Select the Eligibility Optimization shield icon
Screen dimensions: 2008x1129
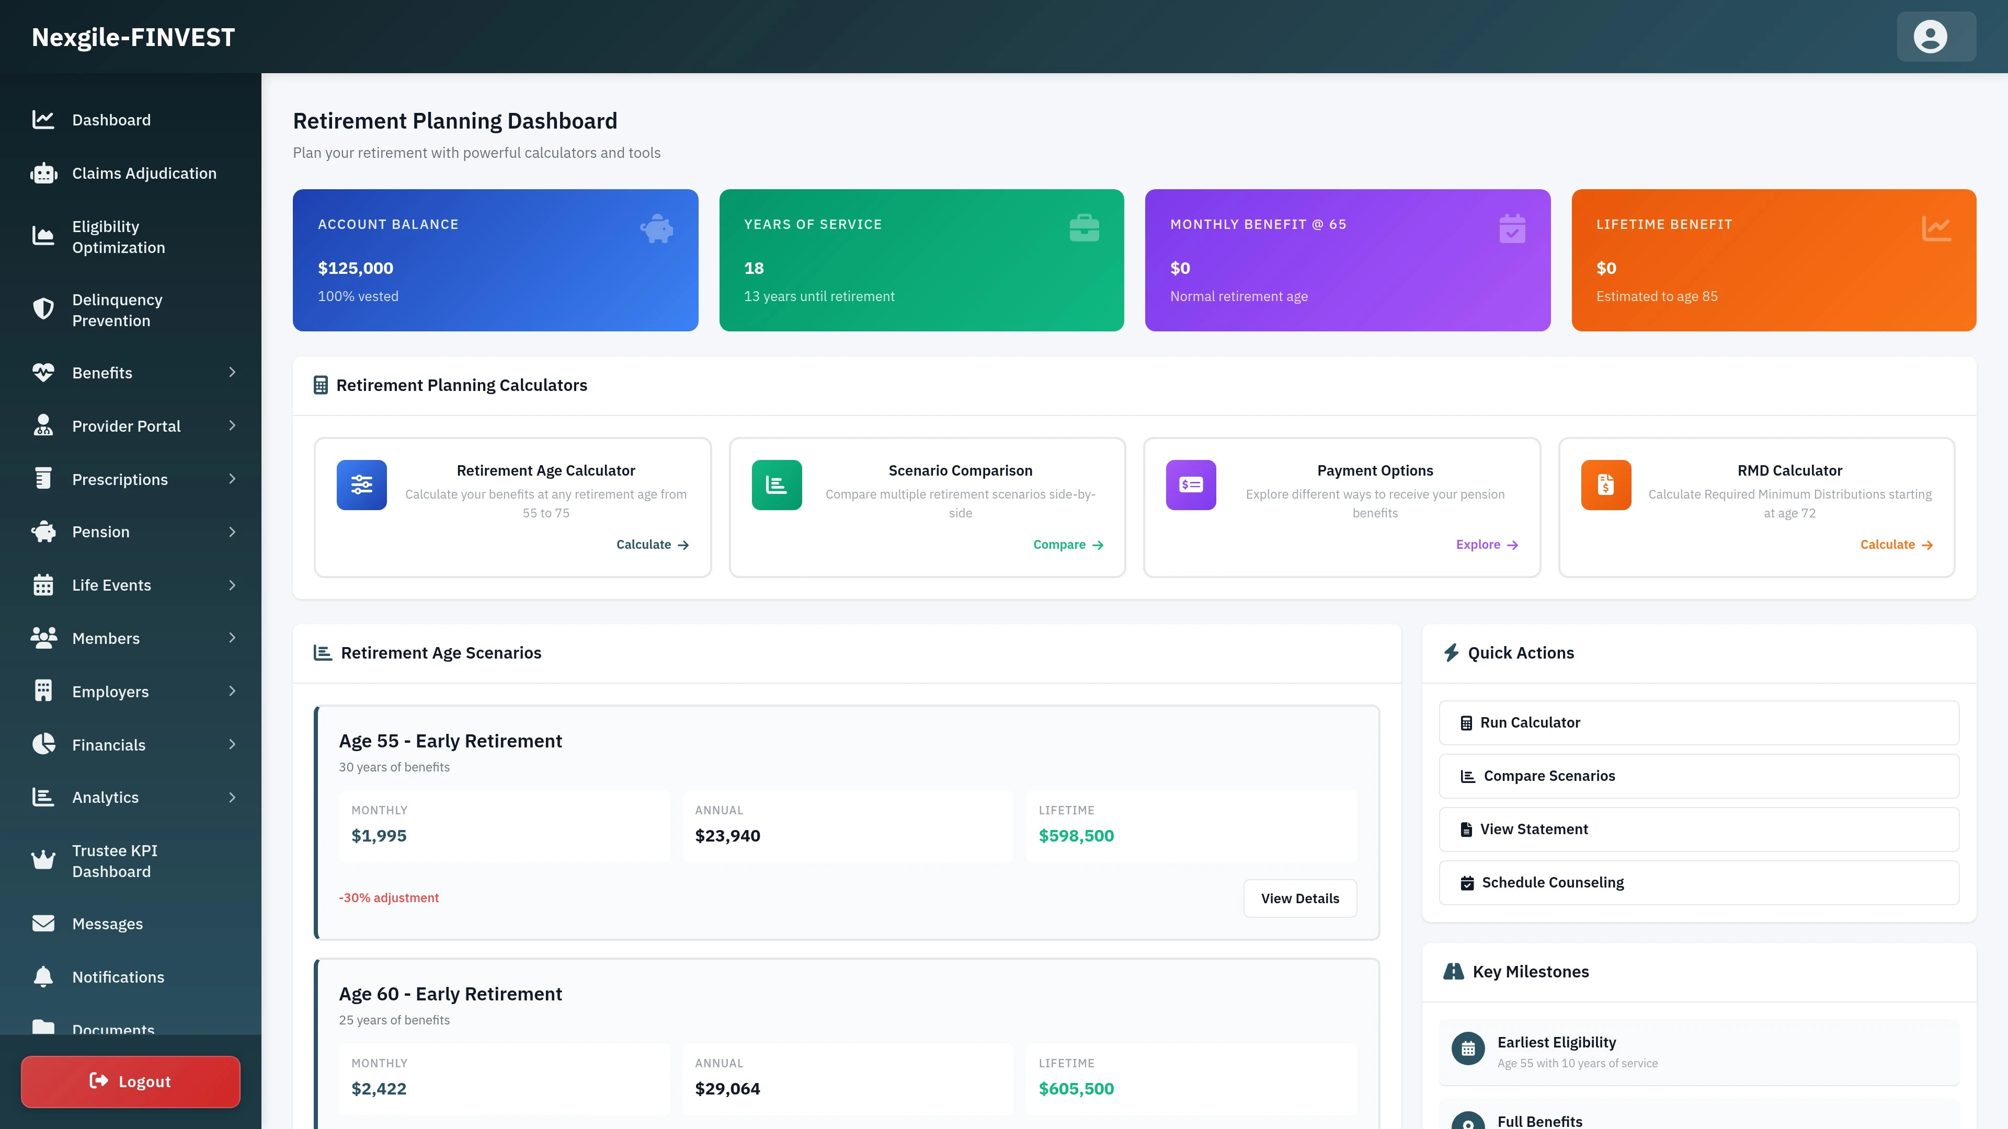coord(43,236)
